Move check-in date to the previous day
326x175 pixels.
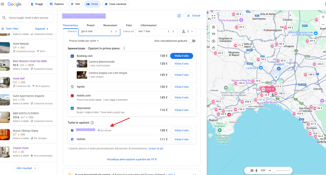pos(111,31)
